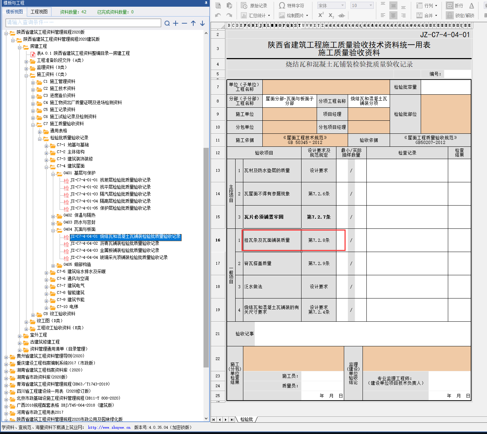Select the 挂瓦条及瓦面铺装质量 cell
Viewport: 487px width, 434px height.
272,240
